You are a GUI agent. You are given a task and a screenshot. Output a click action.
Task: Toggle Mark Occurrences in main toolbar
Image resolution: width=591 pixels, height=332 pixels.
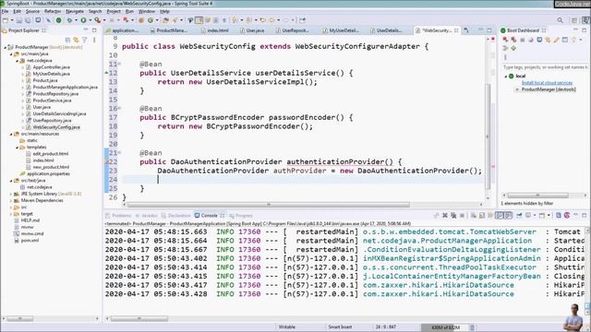point(199,20)
